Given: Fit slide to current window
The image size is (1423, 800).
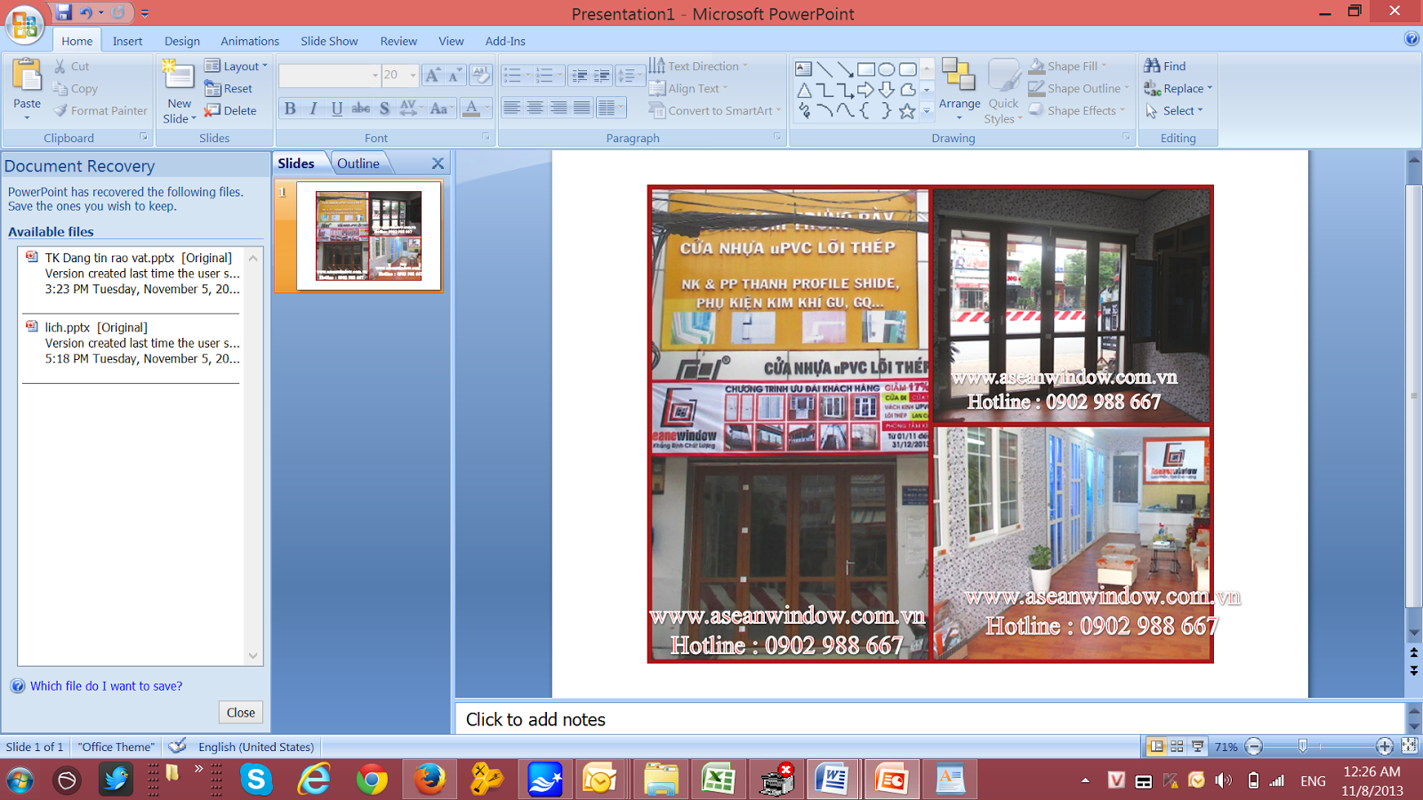Looking at the screenshot, I should pyautogui.click(x=1410, y=747).
